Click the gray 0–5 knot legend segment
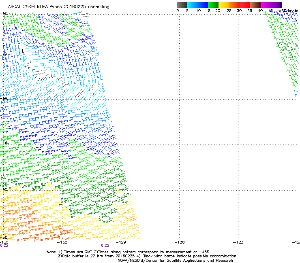The width and height of the screenshot is (300, 263). (182, 5)
